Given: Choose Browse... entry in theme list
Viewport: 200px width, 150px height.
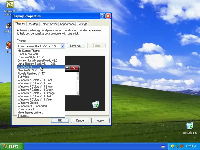Looking at the screenshot, I should tap(41, 116).
